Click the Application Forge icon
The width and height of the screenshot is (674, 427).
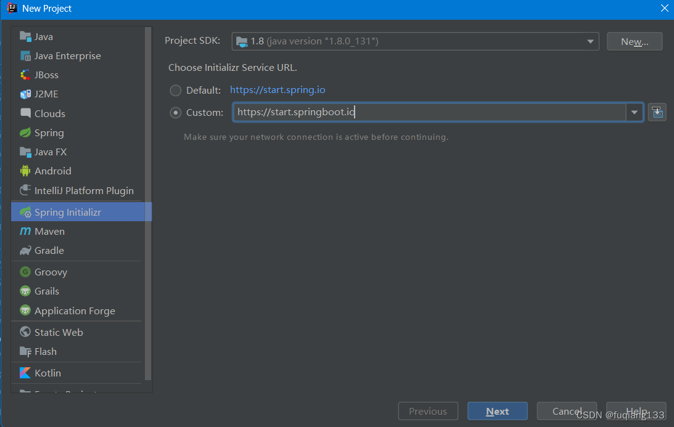[25, 310]
